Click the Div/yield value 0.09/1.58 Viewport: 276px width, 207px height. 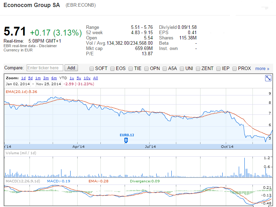pos(187,27)
